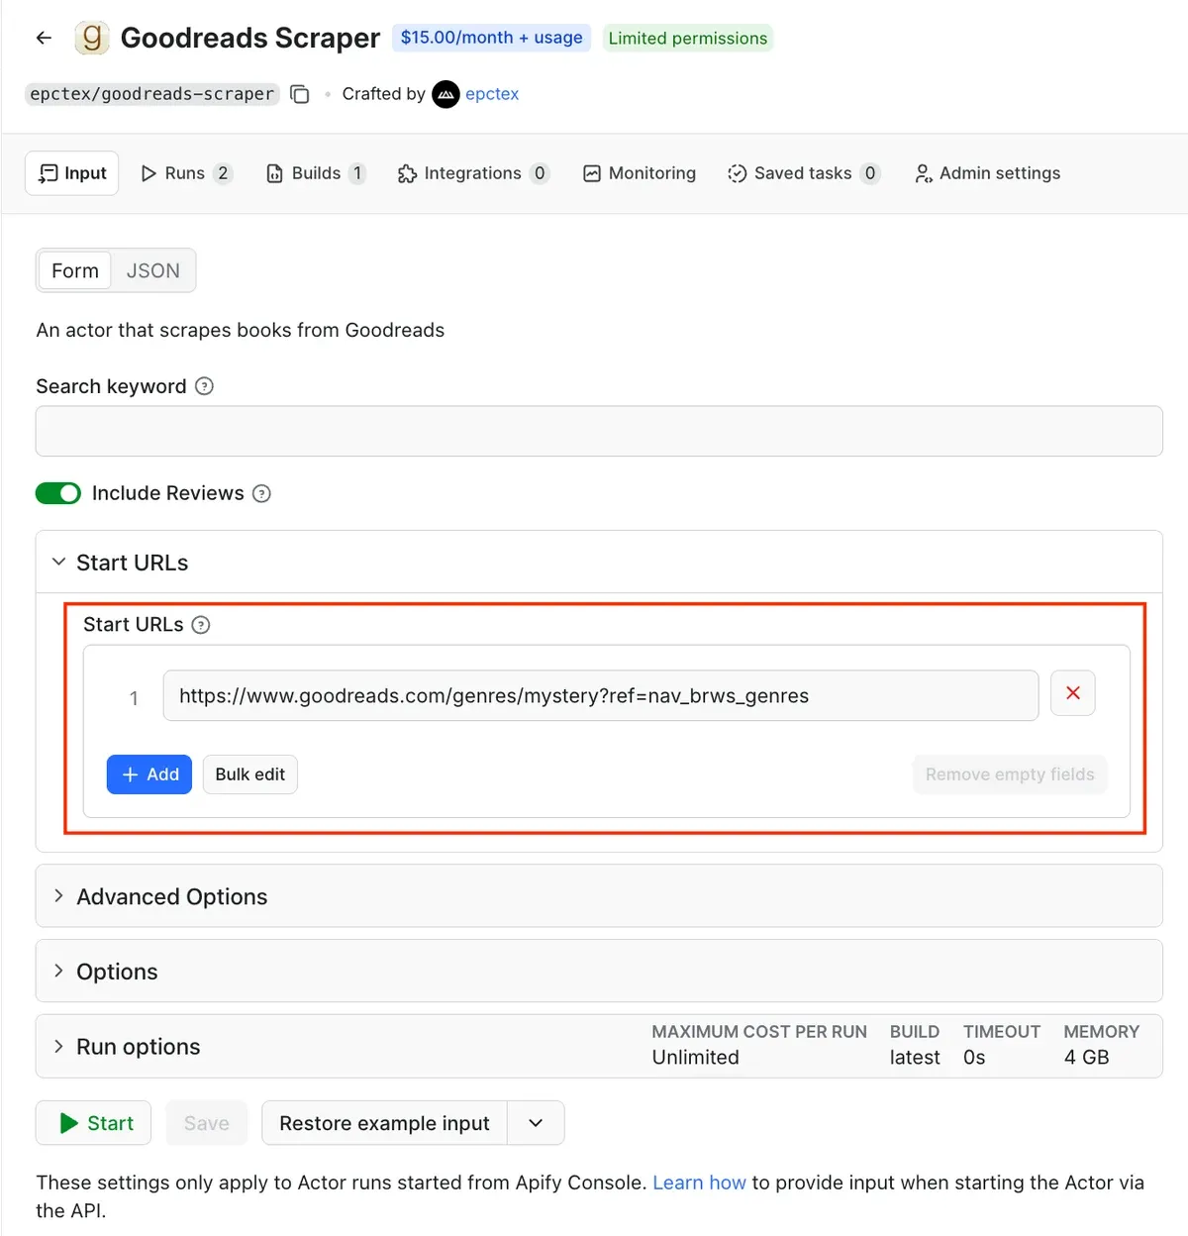Click the Bulk edit button
The height and width of the screenshot is (1236, 1188).
(250, 774)
